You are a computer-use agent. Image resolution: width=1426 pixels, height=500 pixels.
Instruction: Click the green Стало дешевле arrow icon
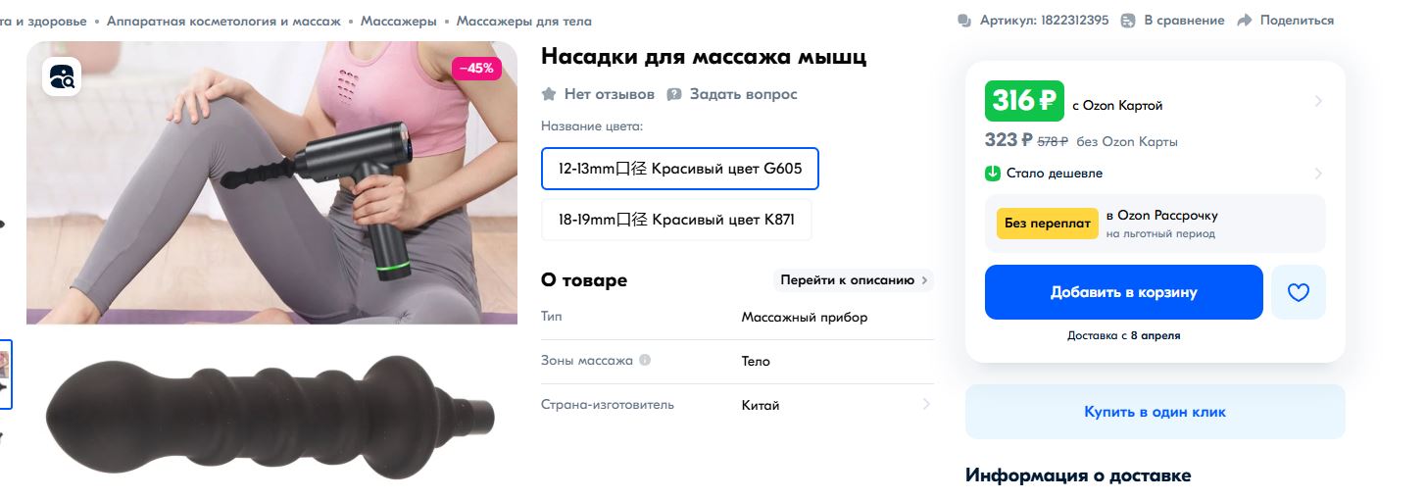point(993,174)
